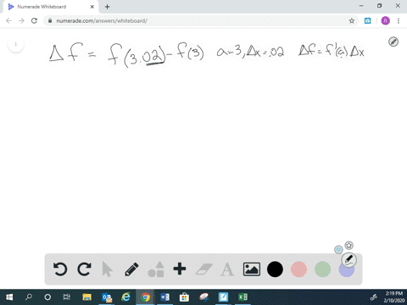Viewport: 407px width, 305px height.
Task: Open Internet Explorer from taskbar
Action: point(125,297)
